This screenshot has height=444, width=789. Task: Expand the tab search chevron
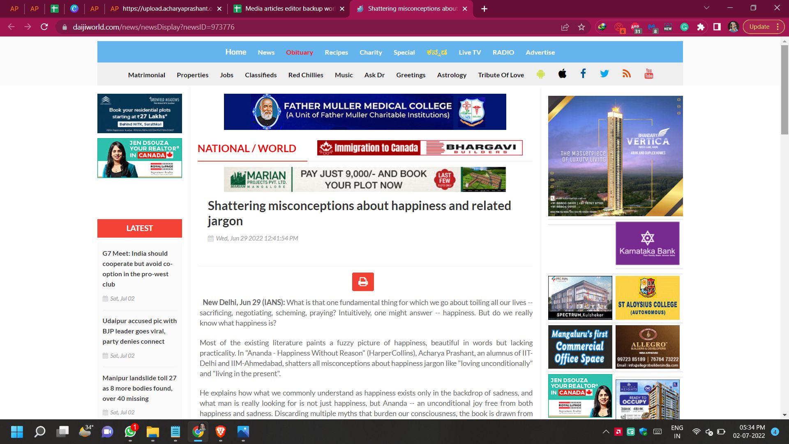coord(706,8)
